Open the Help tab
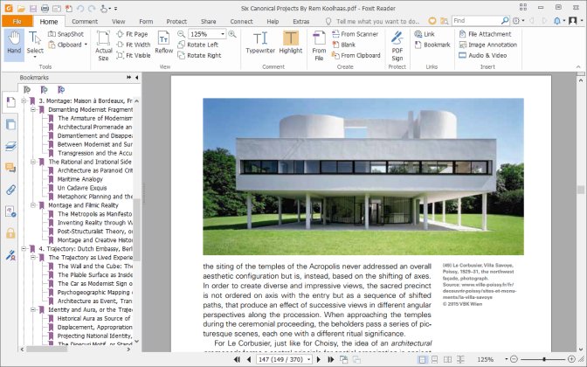 [x=273, y=21]
